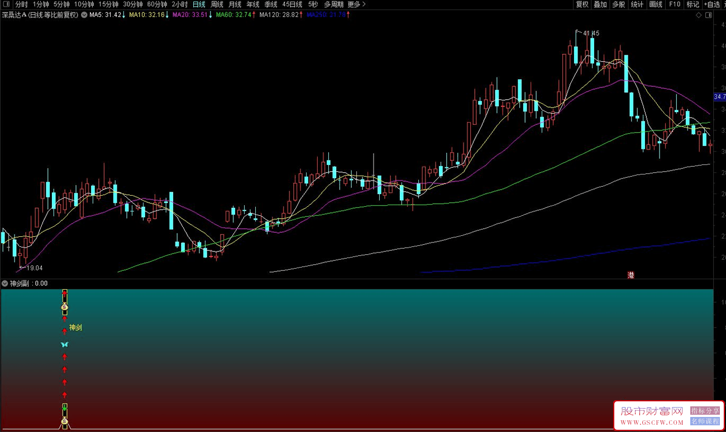Click the 复权 button
This screenshot has width=726, height=432.
582,4
